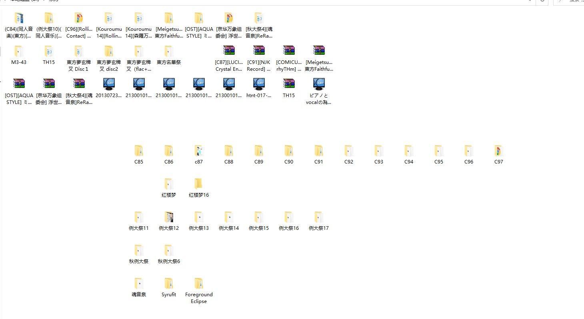584x319 pixels.
Task: Open the Syrufit folder
Action: tap(169, 287)
